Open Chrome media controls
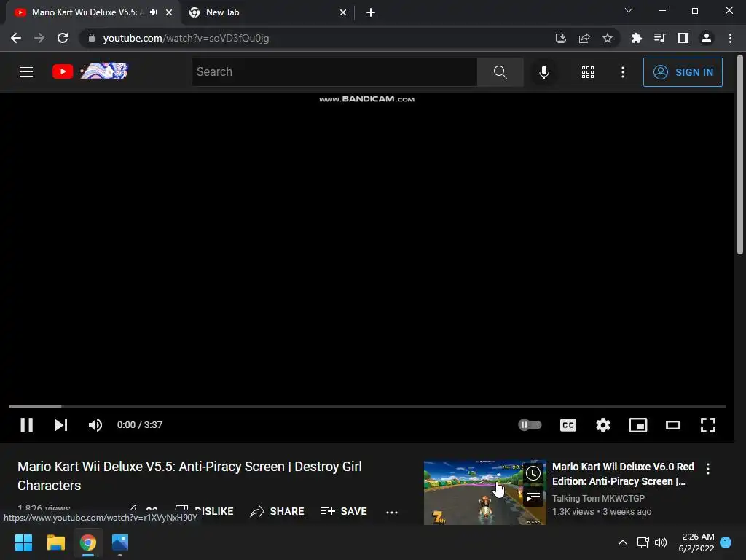 [659, 38]
